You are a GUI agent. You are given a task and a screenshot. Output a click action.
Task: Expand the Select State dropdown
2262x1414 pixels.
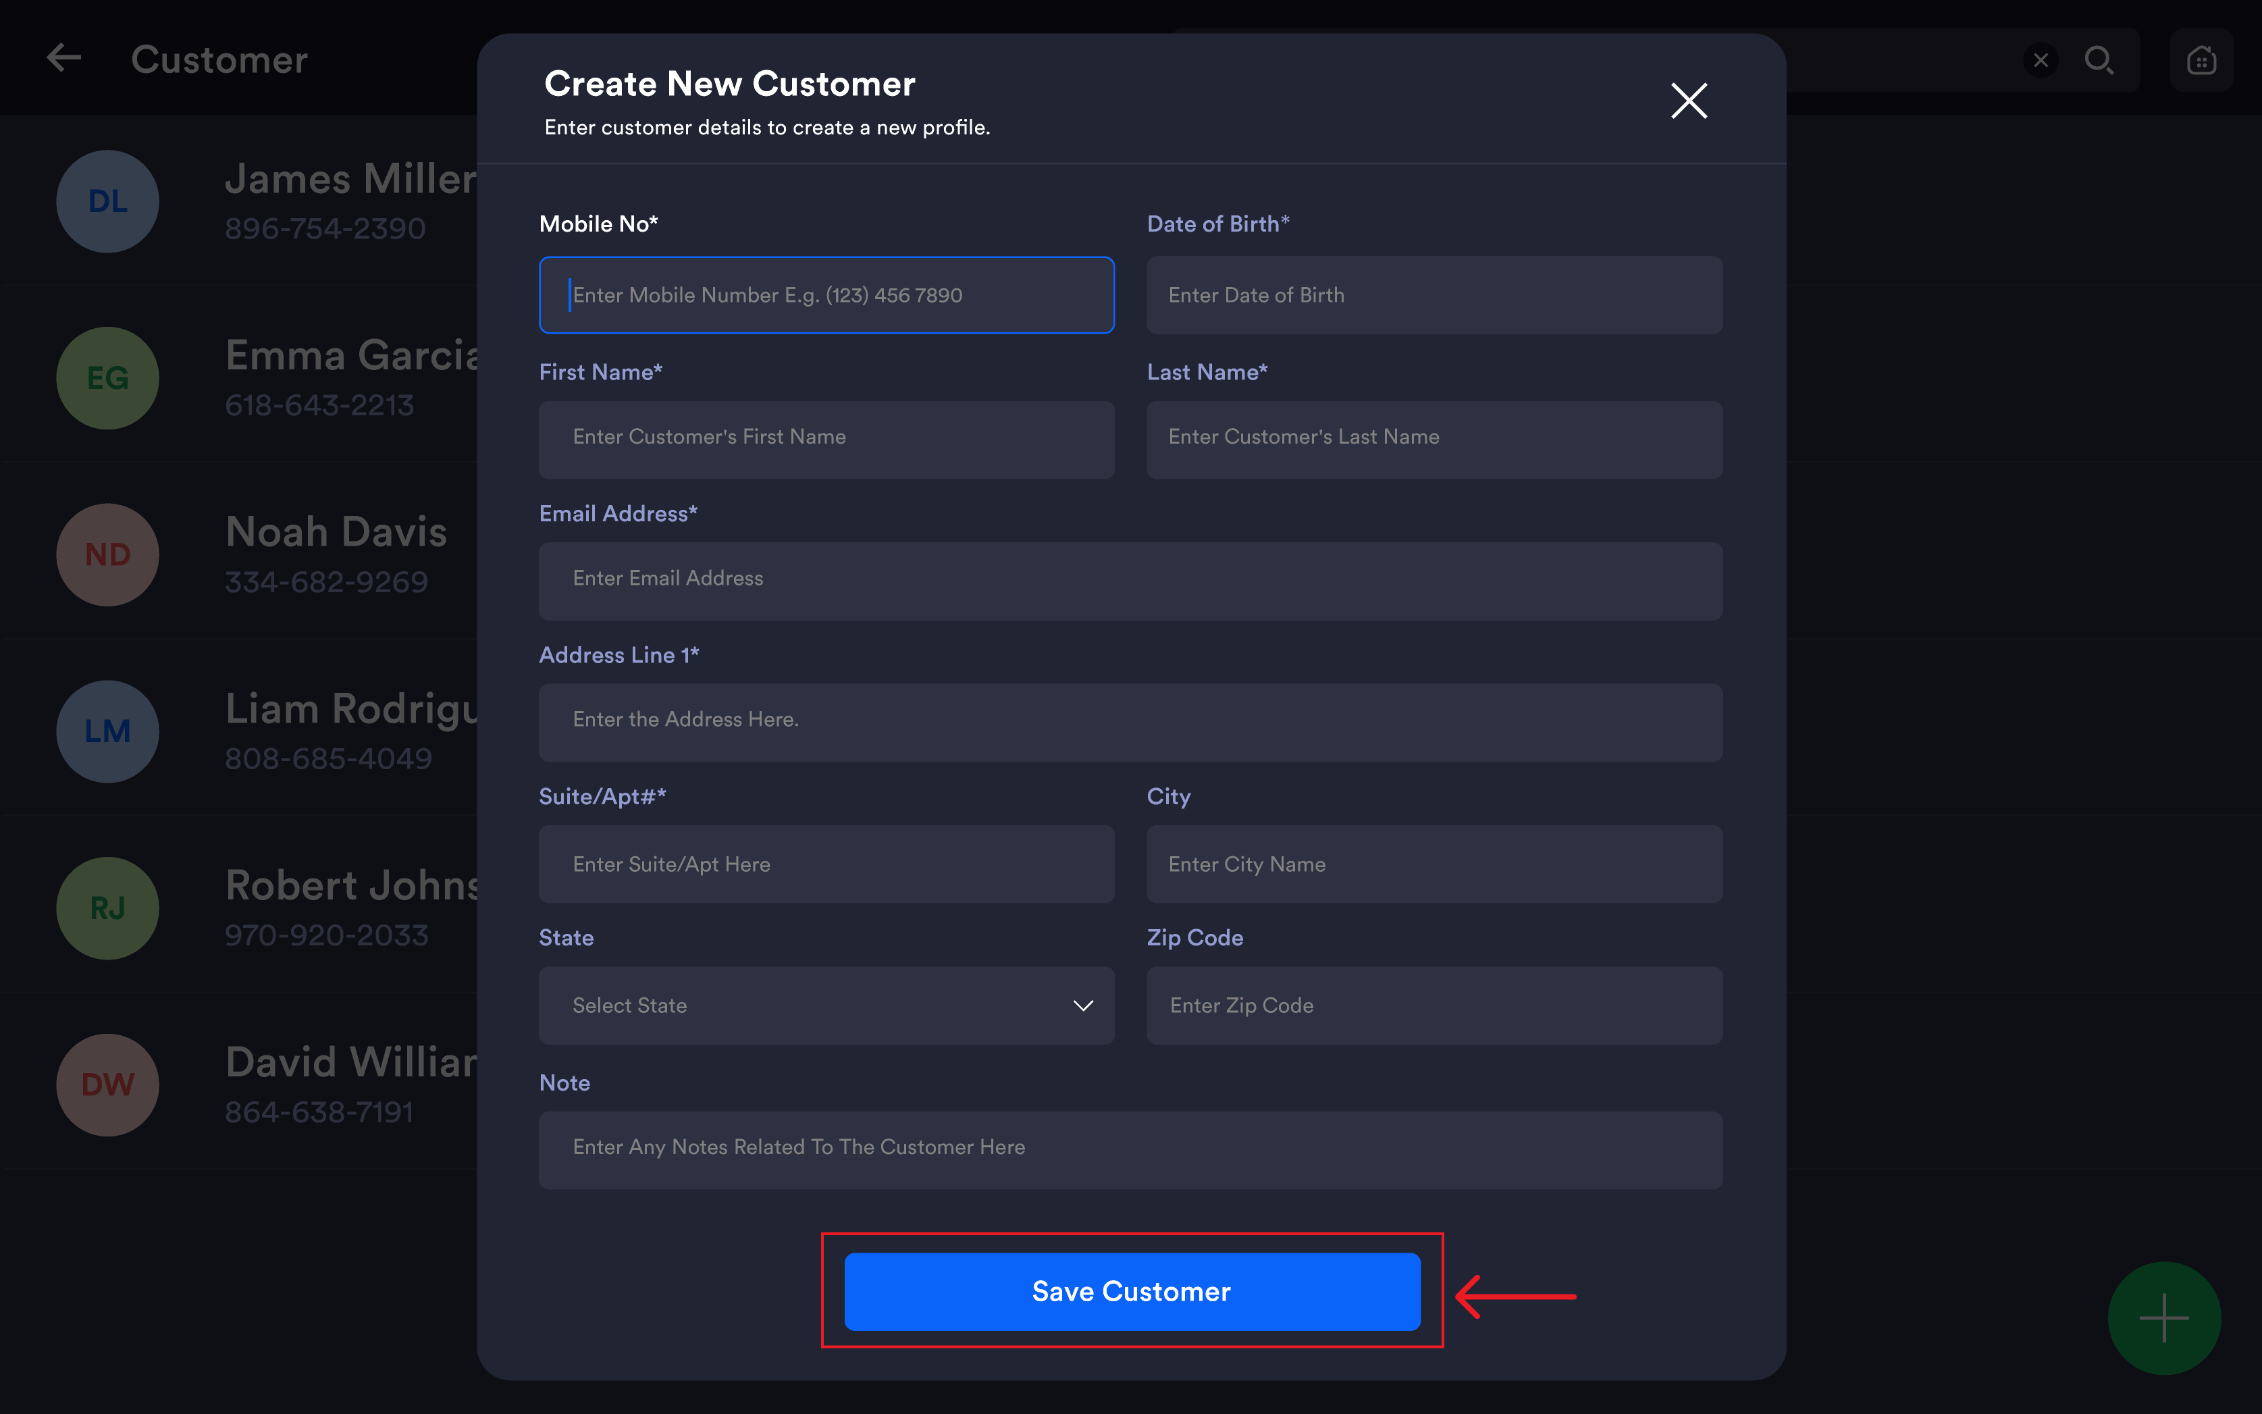[x=826, y=1005]
